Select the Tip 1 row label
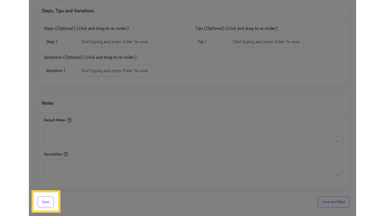 pos(202,42)
